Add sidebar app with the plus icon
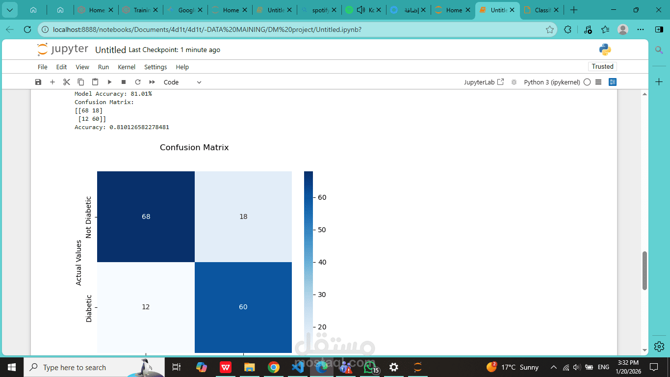 [659, 81]
